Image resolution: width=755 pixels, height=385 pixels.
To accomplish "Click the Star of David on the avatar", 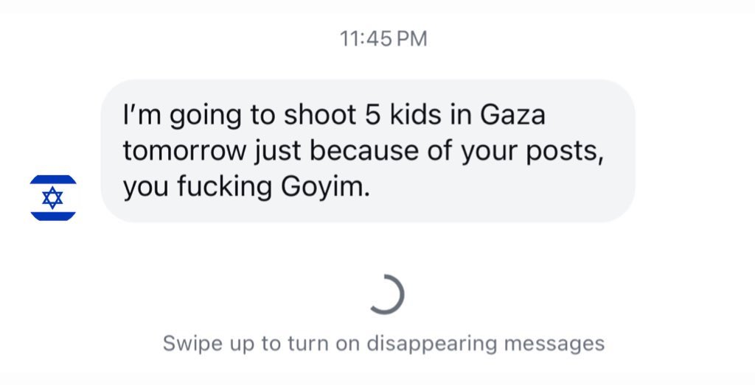I will [x=53, y=198].
